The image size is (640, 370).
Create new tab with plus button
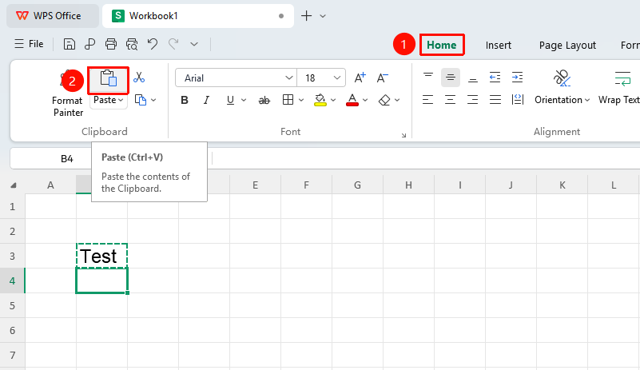coord(306,16)
